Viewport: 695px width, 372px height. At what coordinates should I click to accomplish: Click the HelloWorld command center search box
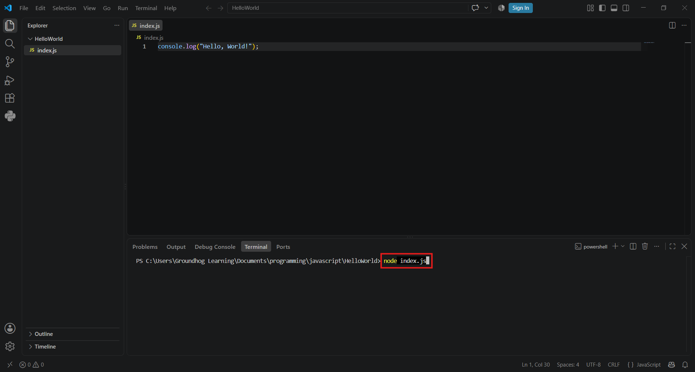(x=347, y=8)
